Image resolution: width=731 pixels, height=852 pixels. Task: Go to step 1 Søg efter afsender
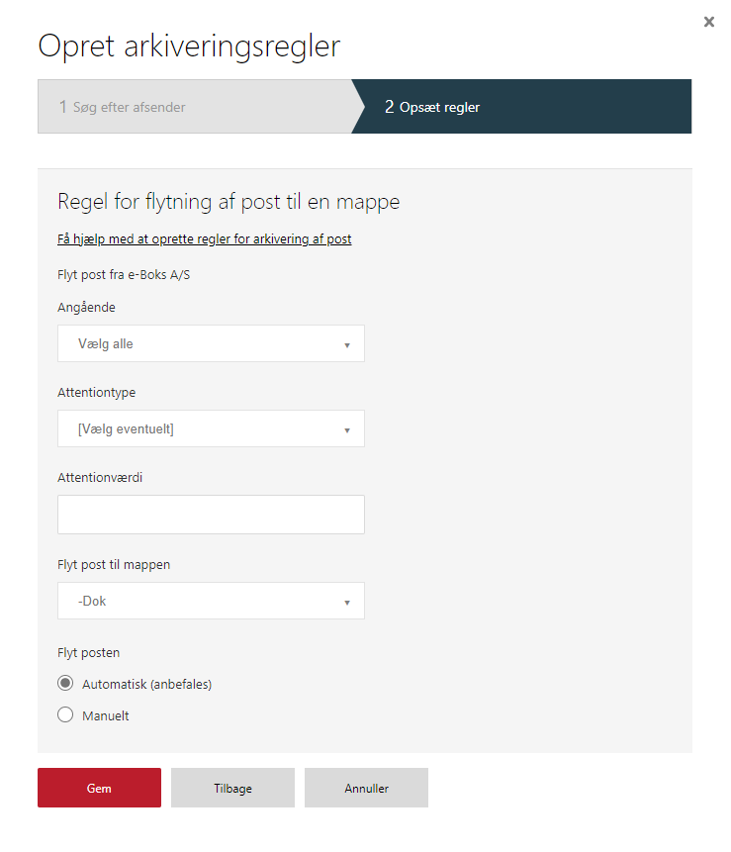click(196, 107)
